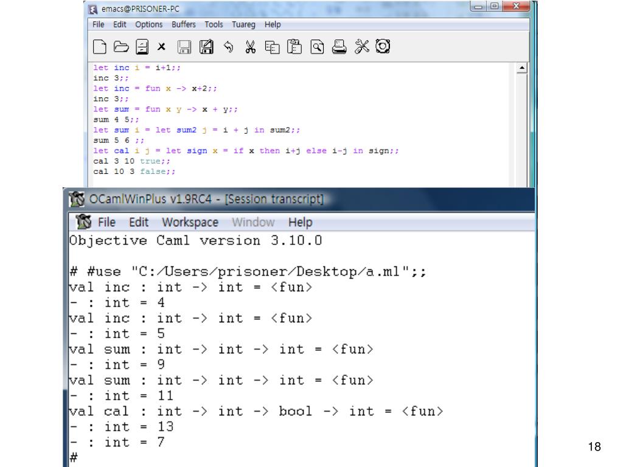
Task: Click the Paste clipboard icon in Emacs
Action: pos(294,46)
